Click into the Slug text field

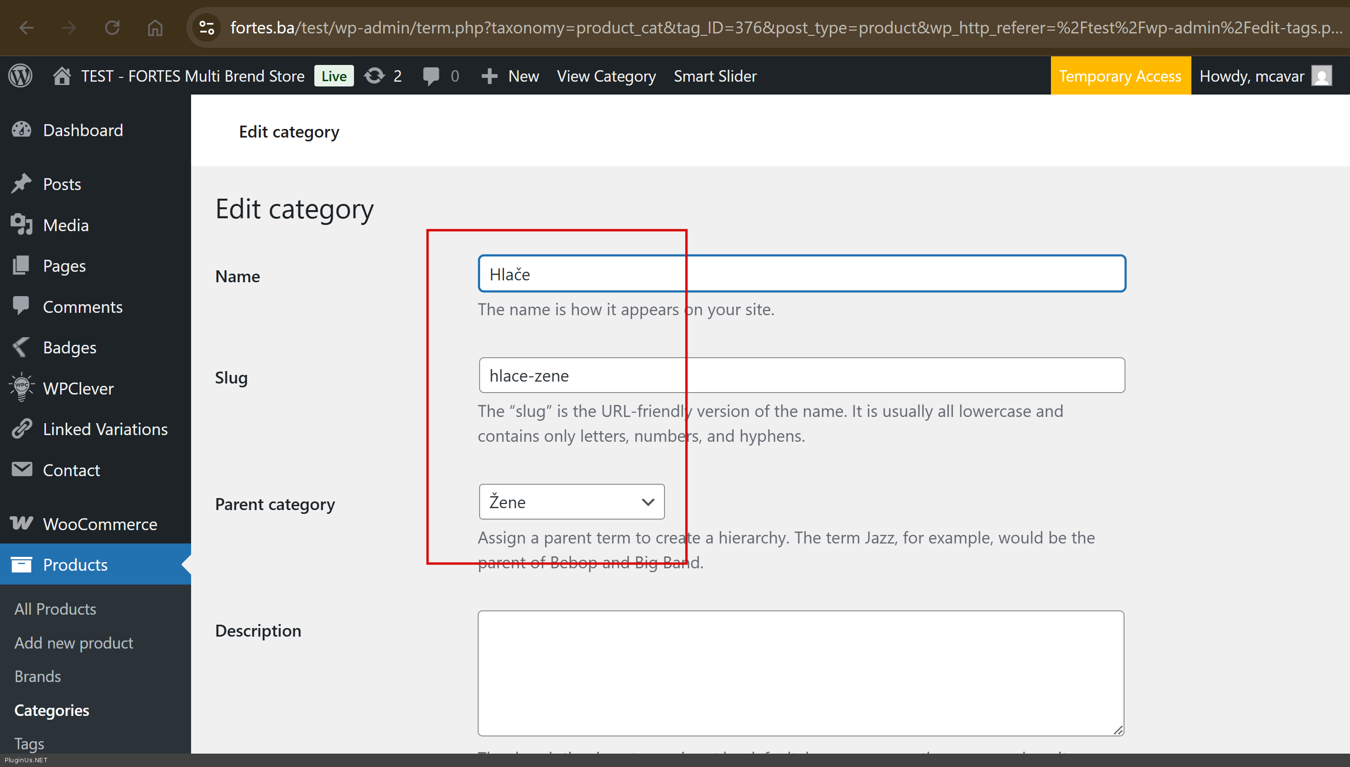tap(801, 375)
